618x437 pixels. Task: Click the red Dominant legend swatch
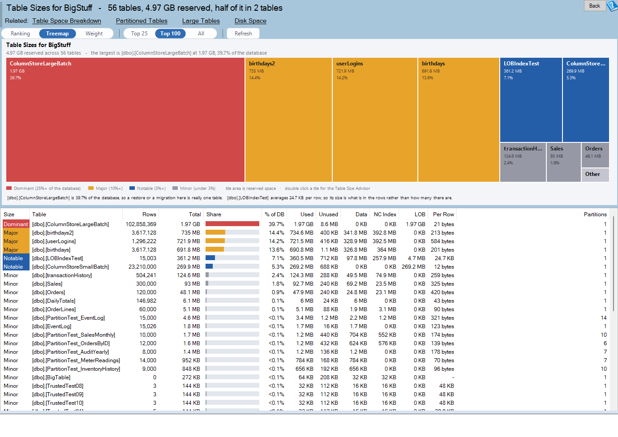[9, 189]
